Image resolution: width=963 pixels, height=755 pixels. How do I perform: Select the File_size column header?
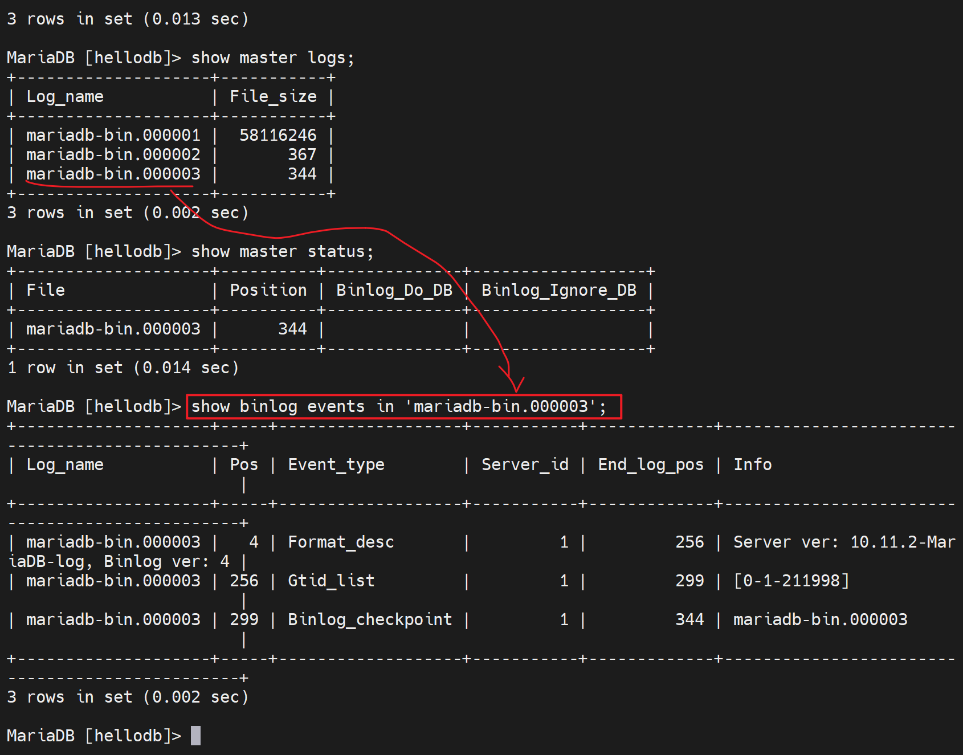pos(273,97)
